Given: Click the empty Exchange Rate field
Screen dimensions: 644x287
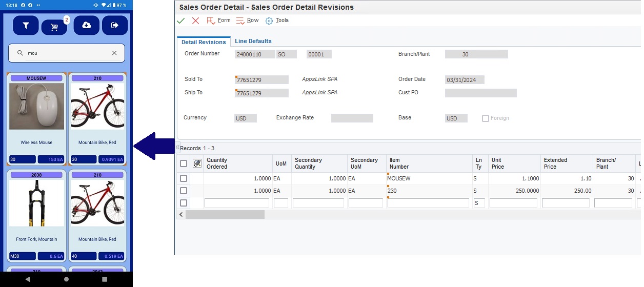Looking at the screenshot, I should coord(352,118).
